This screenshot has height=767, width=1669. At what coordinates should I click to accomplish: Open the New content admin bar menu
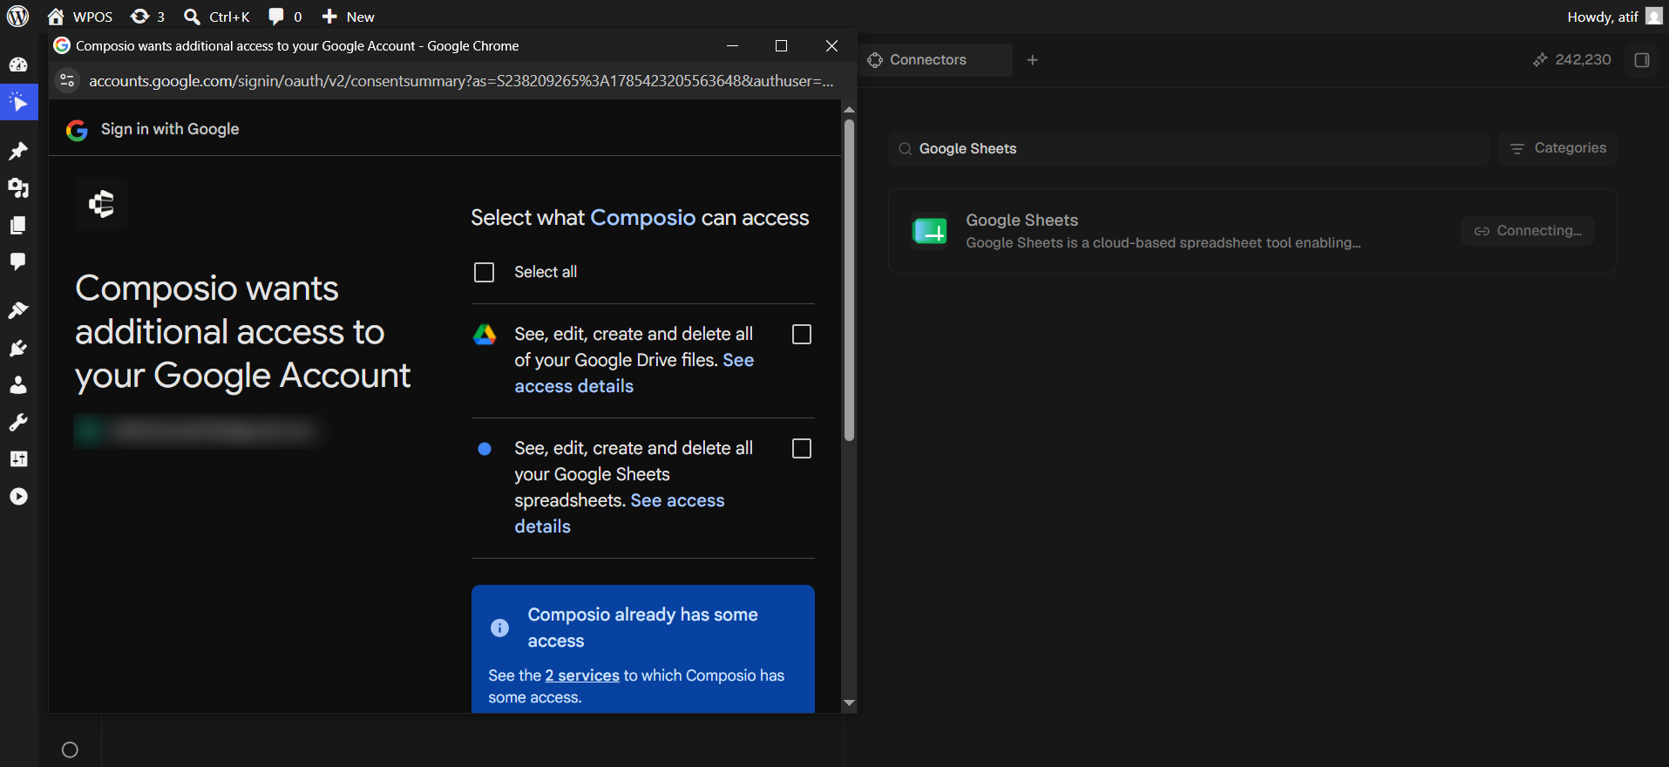click(x=348, y=17)
